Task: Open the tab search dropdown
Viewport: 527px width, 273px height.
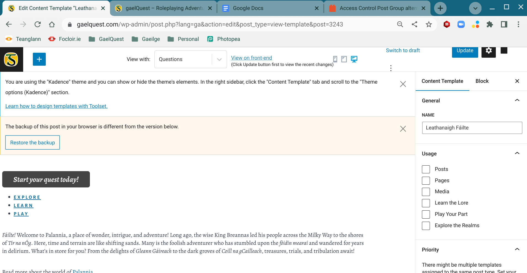Action: click(475, 8)
